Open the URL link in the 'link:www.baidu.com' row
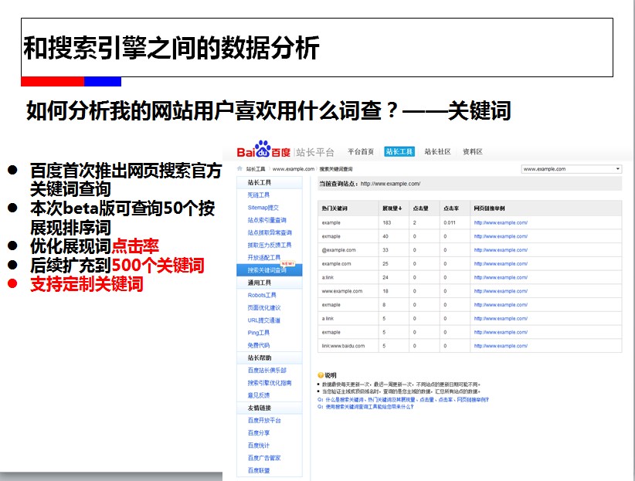Screen dimensions: 635x481 (501, 346)
